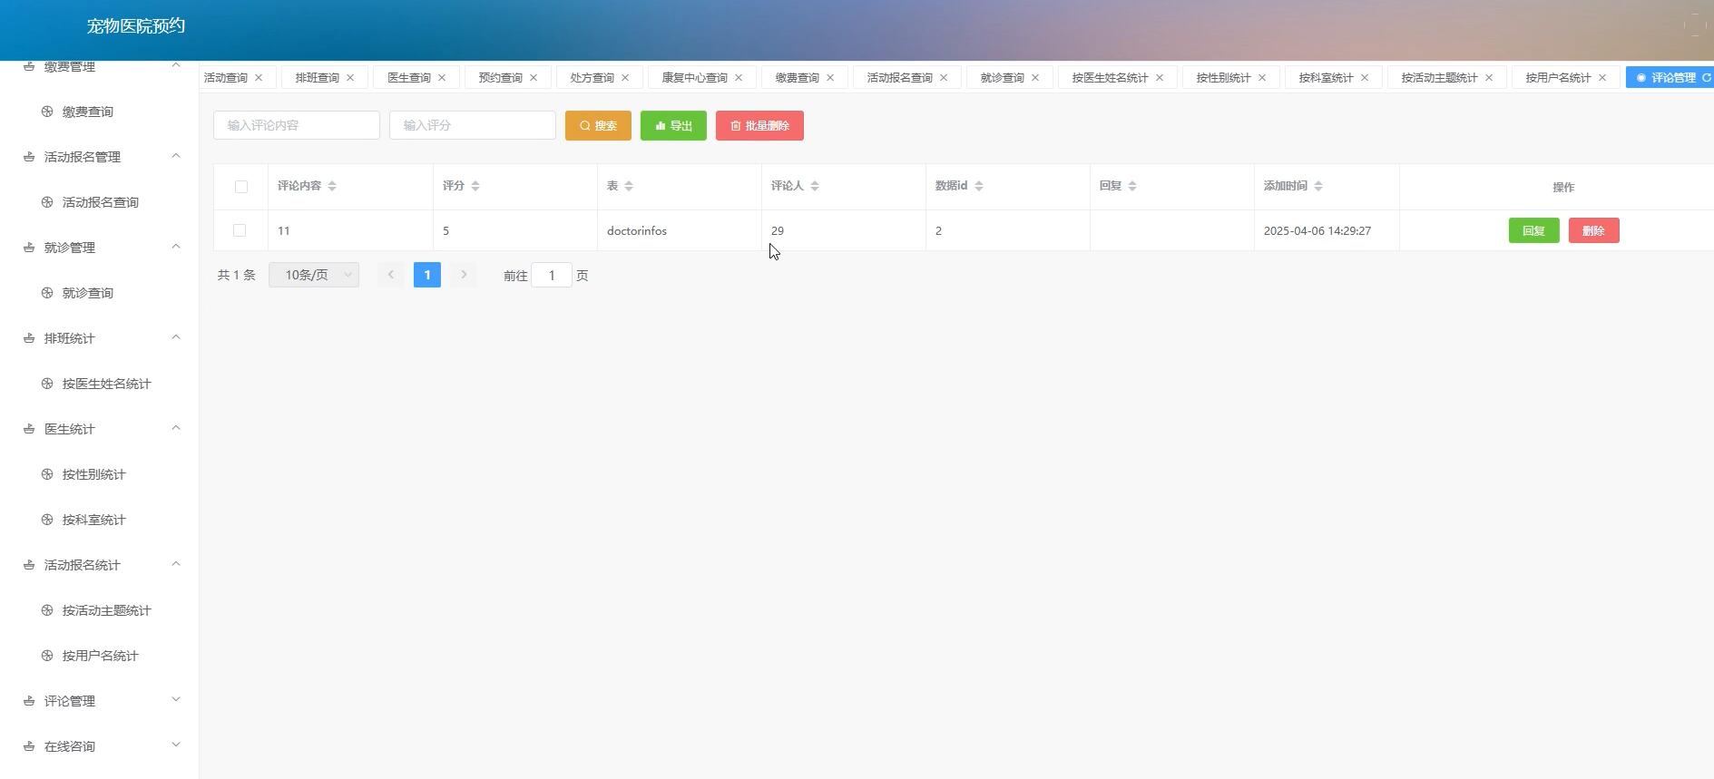Click the previous page arrow

coord(391,275)
